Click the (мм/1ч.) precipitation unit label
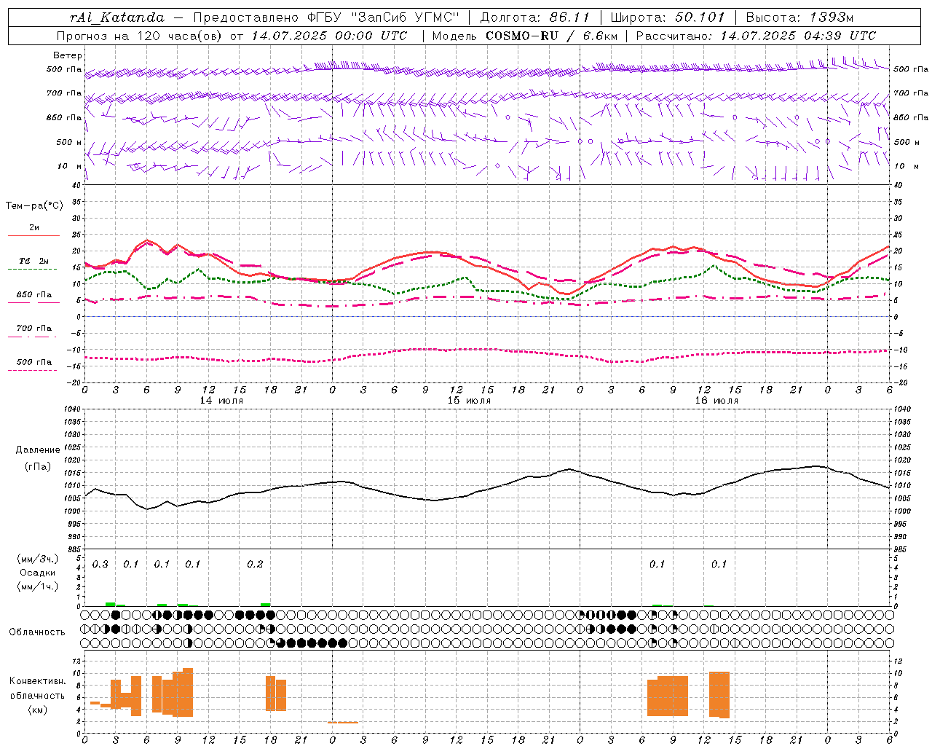Screen dimensions: 932x746 [38, 586]
